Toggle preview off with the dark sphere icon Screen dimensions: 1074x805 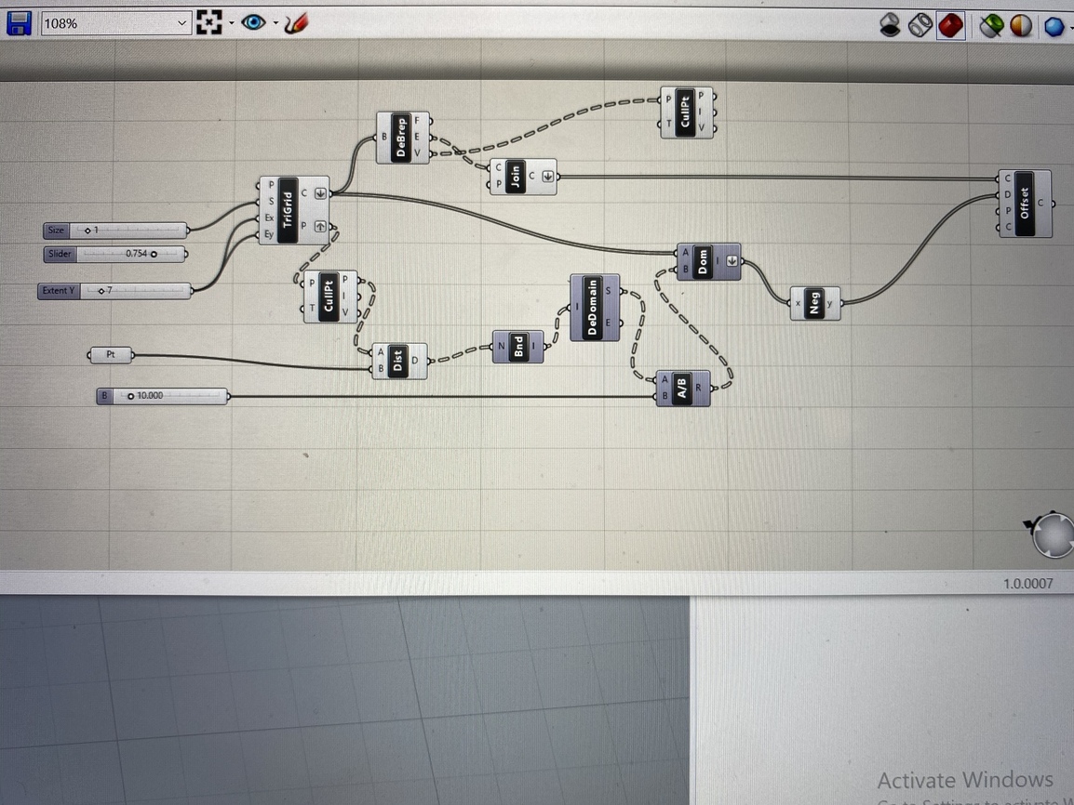tap(890, 25)
